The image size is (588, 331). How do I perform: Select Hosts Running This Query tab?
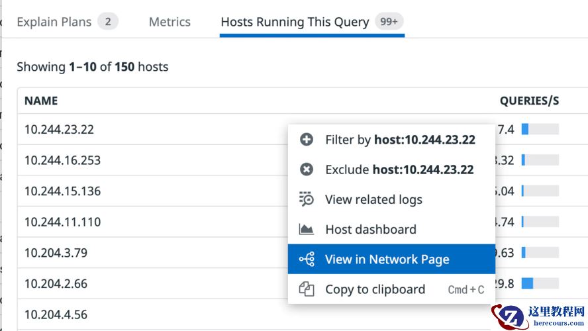[x=295, y=22]
